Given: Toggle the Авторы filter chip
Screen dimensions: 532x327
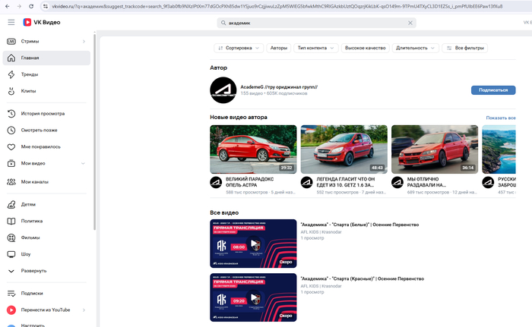Looking at the screenshot, I should click(279, 48).
